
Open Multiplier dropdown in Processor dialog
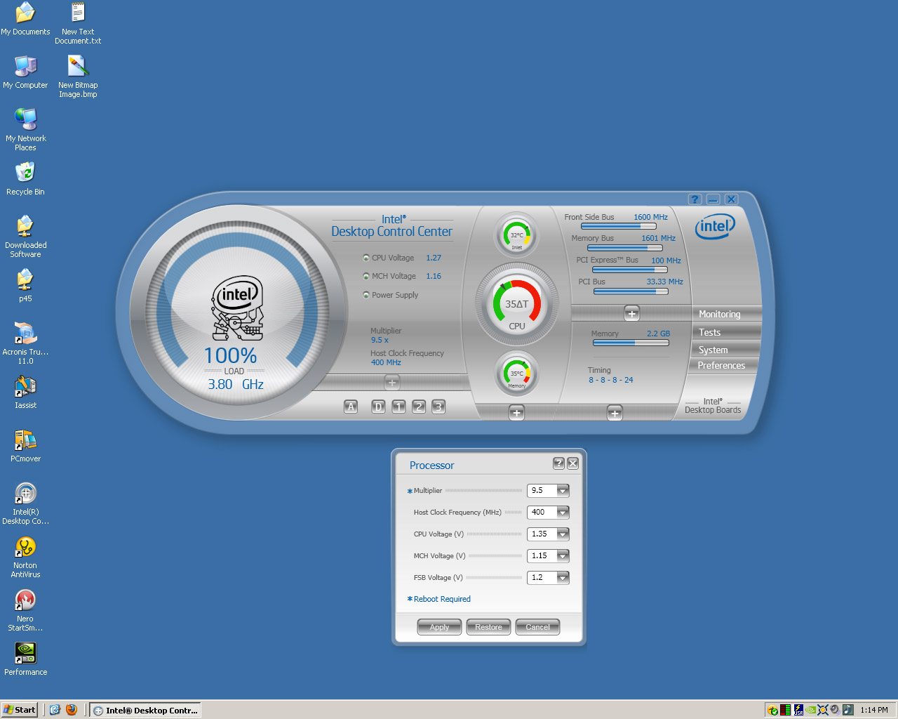click(563, 491)
